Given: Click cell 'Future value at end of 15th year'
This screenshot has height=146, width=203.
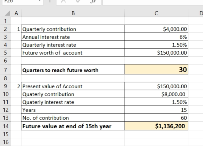Looking at the screenshot, I should 73,126.
